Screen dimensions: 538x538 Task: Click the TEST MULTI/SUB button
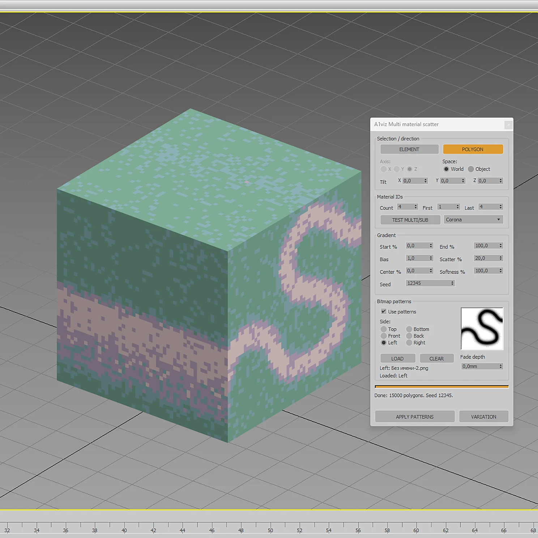pos(410,220)
